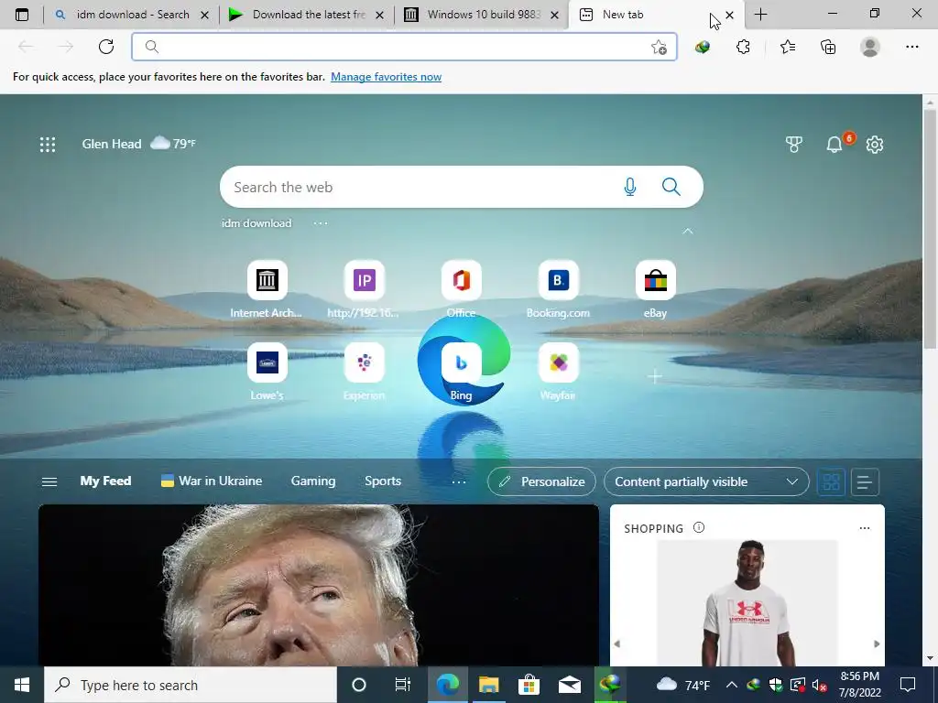Click the Under Armour shirt product image
The image size is (938, 703).
tap(747, 603)
